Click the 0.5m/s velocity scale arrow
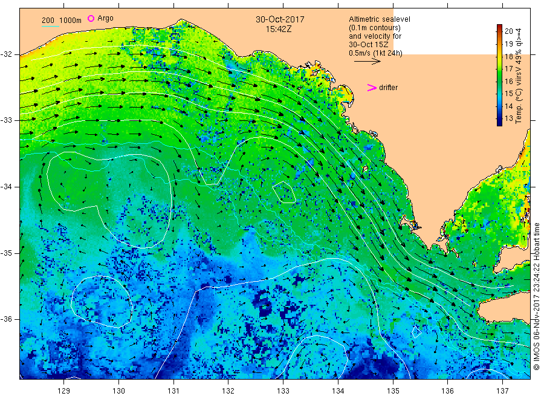The width and height of the screenshot is (544, 399). pyautogui.click(x=368, y=62)
